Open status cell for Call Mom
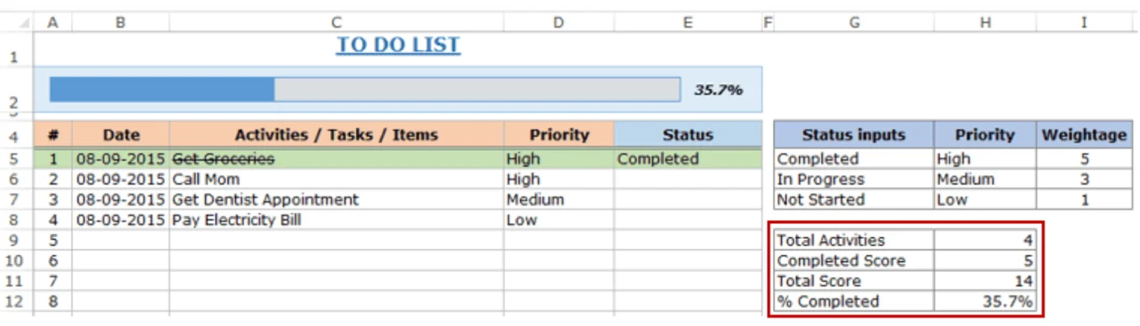Viewport: 1140px width, 326px height. point(688,179)
